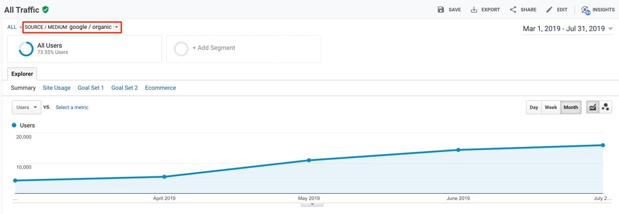Click the SAVE text label
The height and width of the screenshot is (214, 619).
pyautogui.click(x=455, y=10)
